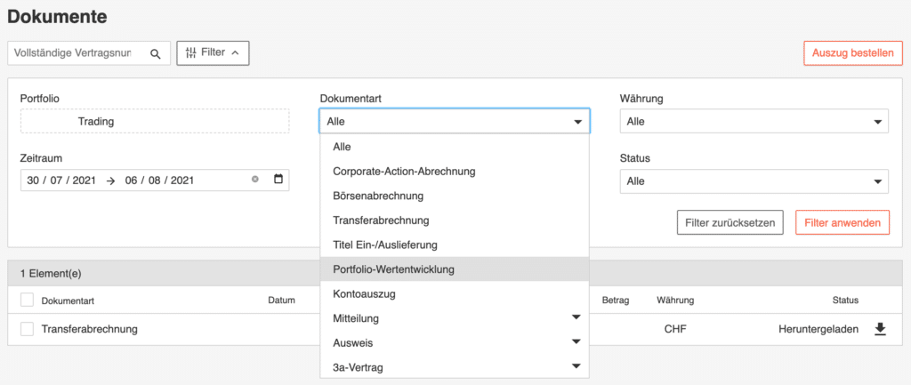Open the Dokumentart dropdown
Viewport: 911px width, 385px height.
[455, 121]
